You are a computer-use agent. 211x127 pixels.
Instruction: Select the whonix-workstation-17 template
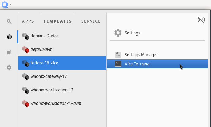pyautogui.click(x=52, y=90)
